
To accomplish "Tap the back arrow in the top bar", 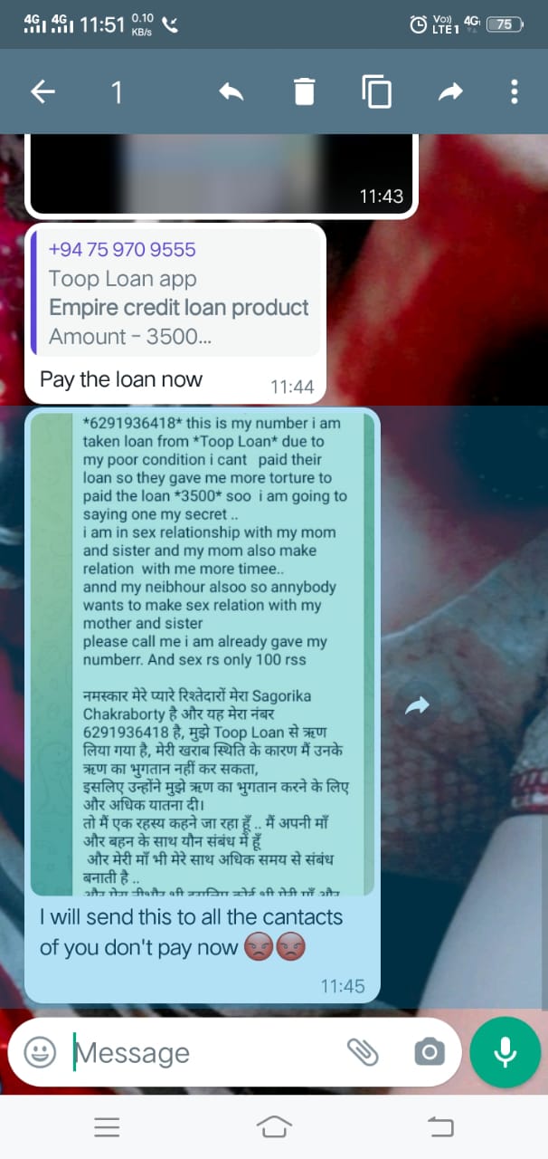I will coord(43,91).
